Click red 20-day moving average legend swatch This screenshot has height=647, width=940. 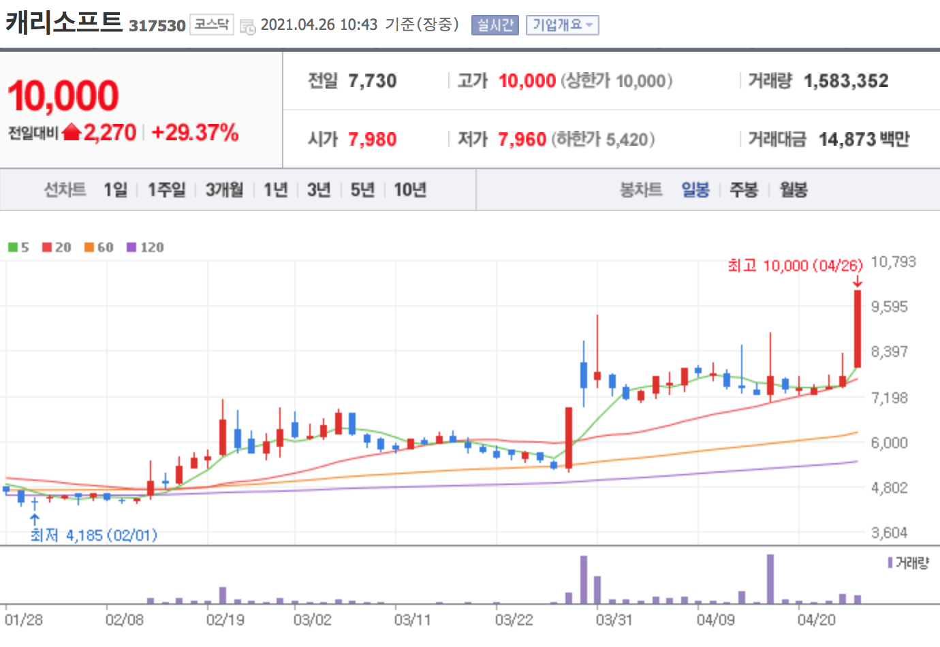tap(47, 247)
